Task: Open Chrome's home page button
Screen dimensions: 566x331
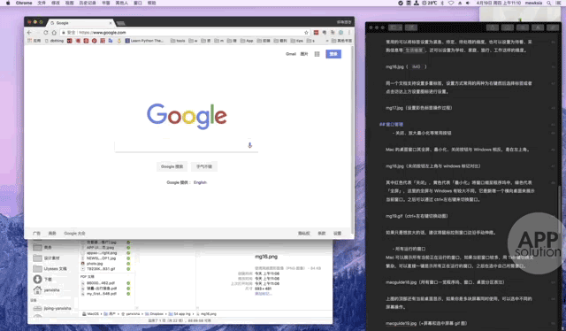Action: click(x=54, y=33)
